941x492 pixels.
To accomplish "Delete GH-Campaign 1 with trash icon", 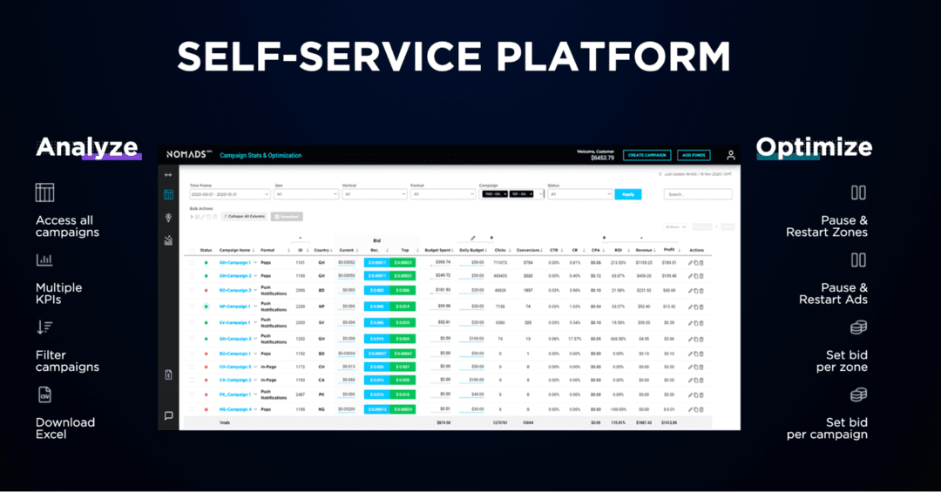I will click(701, 263).
